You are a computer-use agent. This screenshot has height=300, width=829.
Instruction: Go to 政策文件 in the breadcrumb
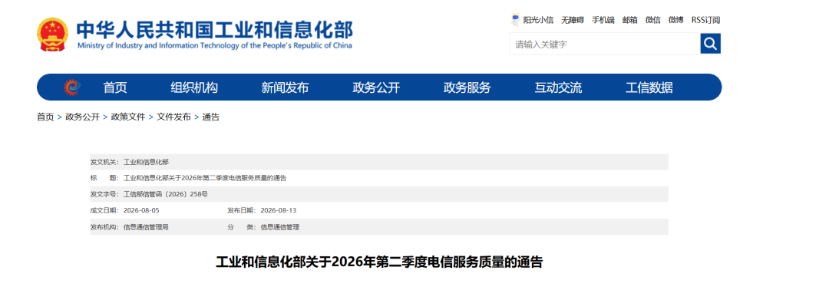(128, 117)
